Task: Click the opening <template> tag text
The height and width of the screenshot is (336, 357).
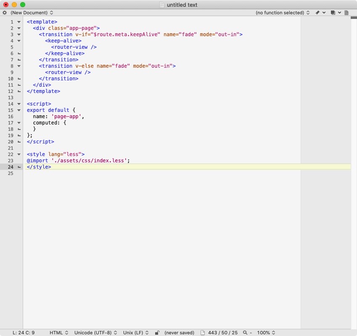Action: pyautogui.click(x=42, y=22)
